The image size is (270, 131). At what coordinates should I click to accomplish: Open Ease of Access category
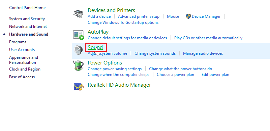[22, 77]
